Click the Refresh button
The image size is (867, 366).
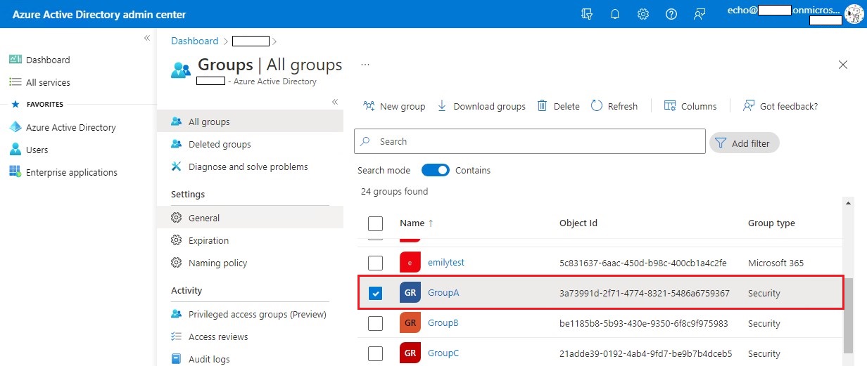coord(614,106)
